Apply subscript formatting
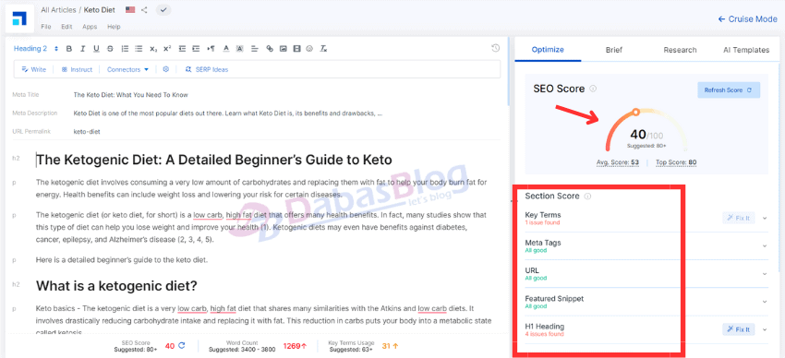Viewport: 785px width, 358px height. (x=153, y=49)
